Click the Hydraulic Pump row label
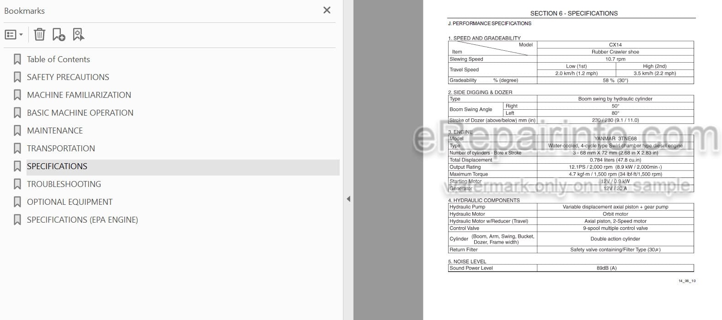The width and height of the screenshot is (722, 320). click(467, 207)
